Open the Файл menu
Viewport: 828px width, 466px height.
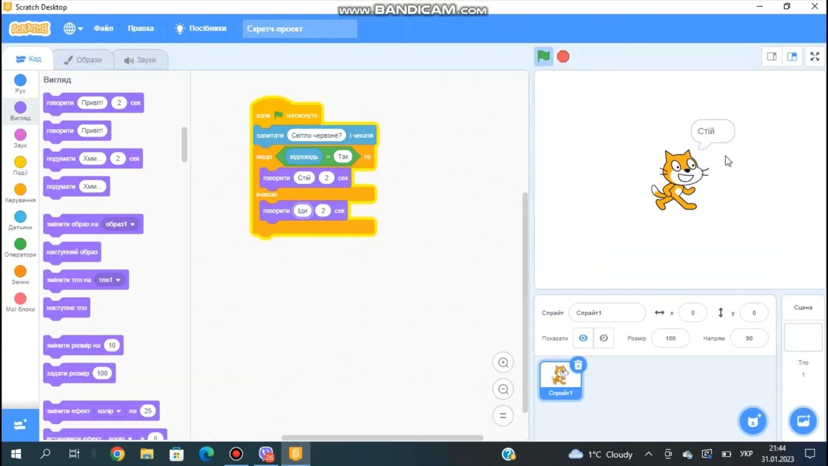(103, 28)
